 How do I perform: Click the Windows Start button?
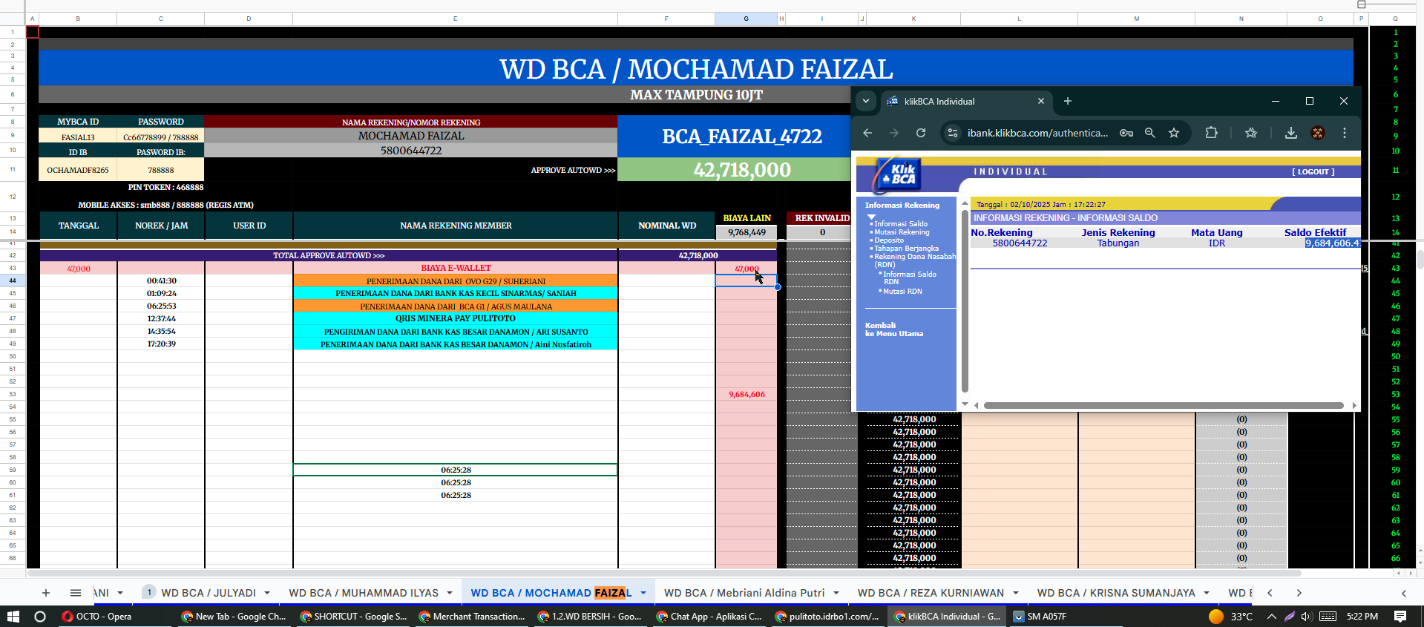[x=13, y=617]
